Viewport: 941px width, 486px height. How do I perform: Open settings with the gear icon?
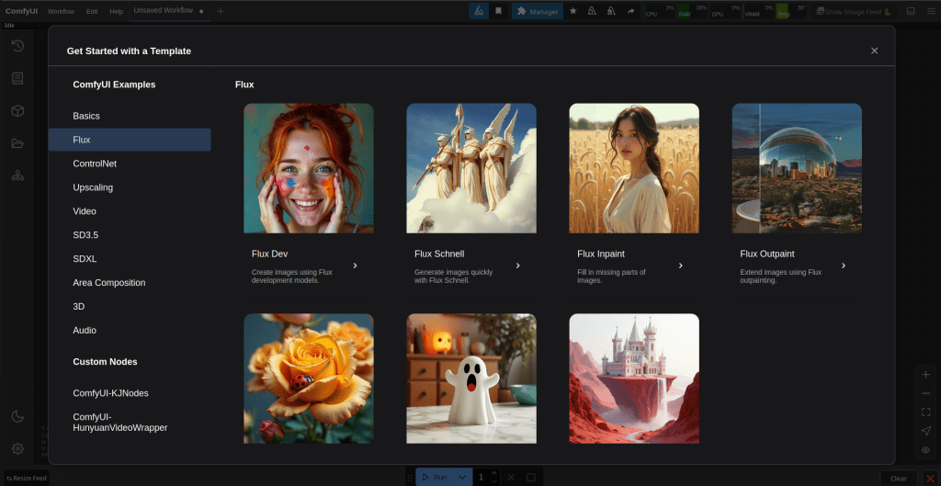[x=17, y=448]
